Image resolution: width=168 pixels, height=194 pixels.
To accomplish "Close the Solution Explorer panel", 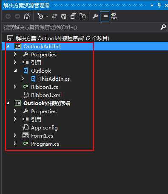I will 166,6.
